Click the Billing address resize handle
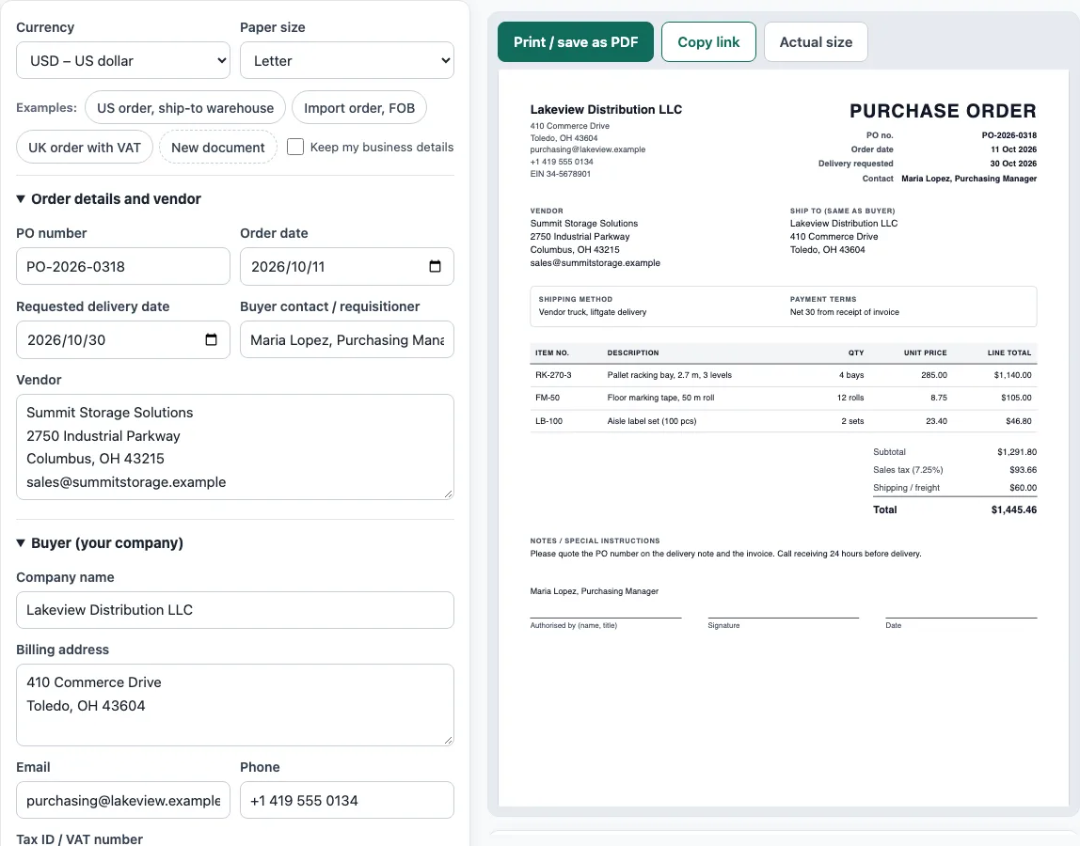 coord(449,740)
